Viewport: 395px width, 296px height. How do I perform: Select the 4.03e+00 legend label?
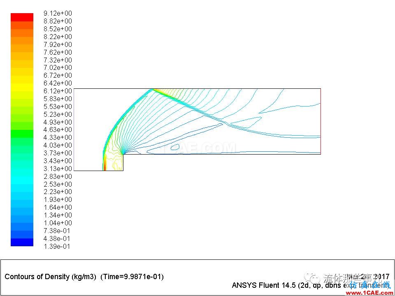[x=58, y=145]
